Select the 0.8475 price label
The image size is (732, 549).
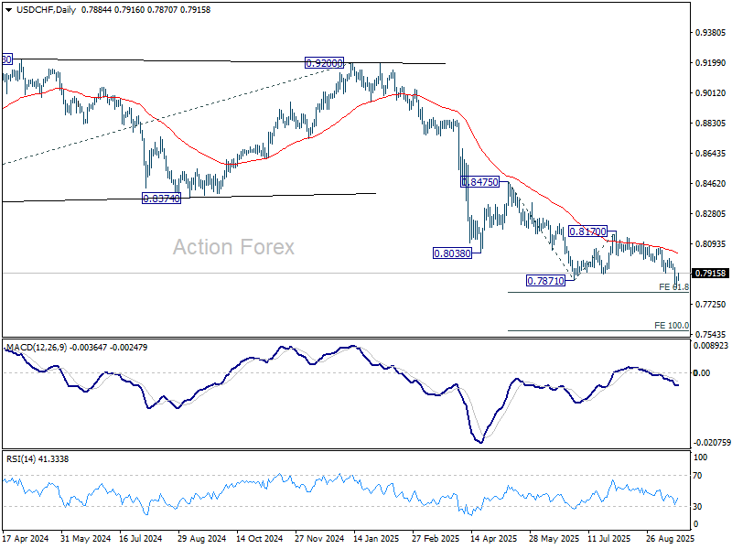click(479, 183)
